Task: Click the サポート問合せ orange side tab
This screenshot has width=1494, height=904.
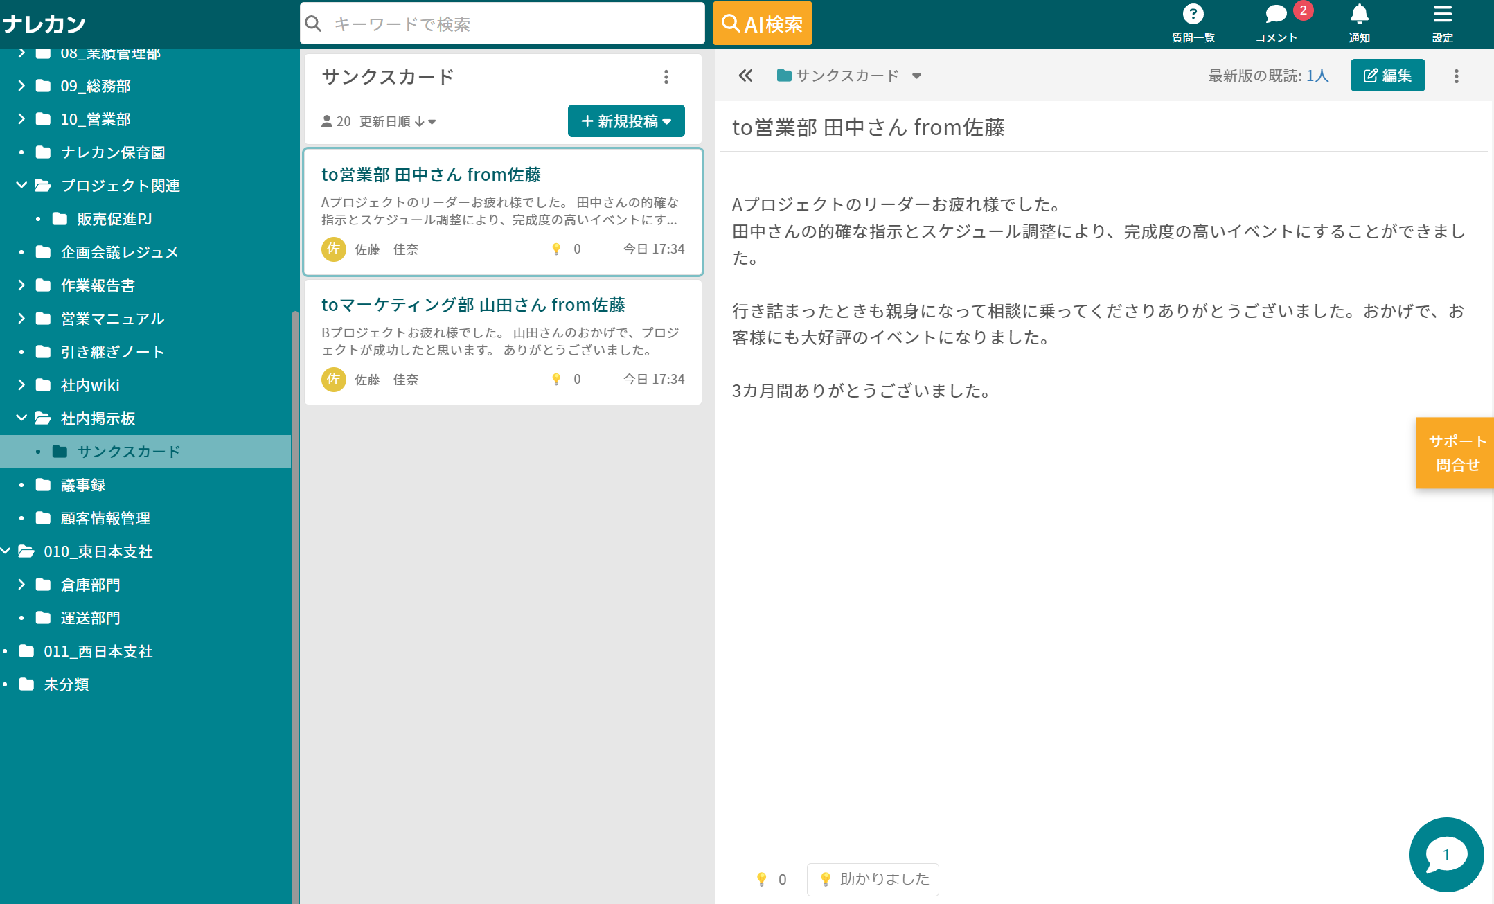Action: (1456, 453)
